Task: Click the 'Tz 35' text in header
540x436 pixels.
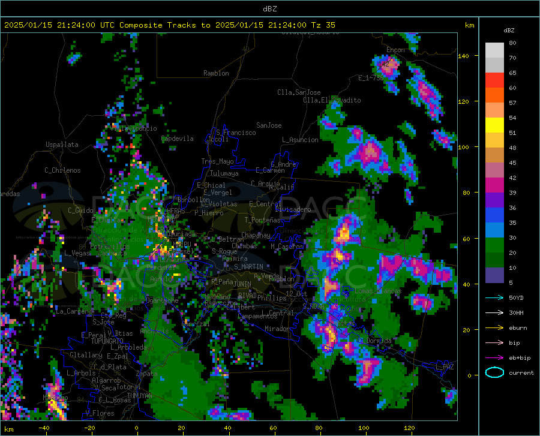Action: pyautogui.click(x=323, y=25)
